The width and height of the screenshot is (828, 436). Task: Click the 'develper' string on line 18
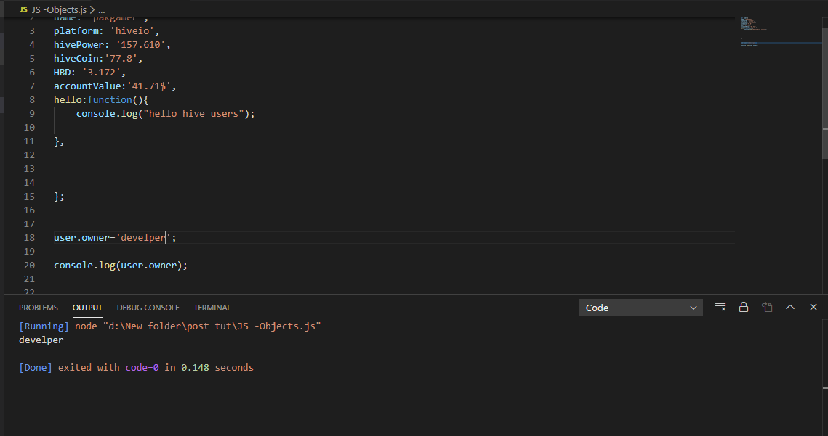click(143, 238)
